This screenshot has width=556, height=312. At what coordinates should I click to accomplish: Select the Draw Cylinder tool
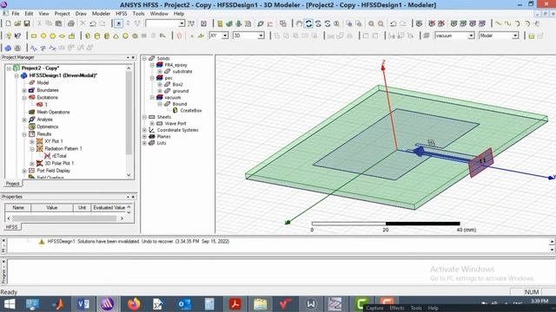(x=97, y=36)
